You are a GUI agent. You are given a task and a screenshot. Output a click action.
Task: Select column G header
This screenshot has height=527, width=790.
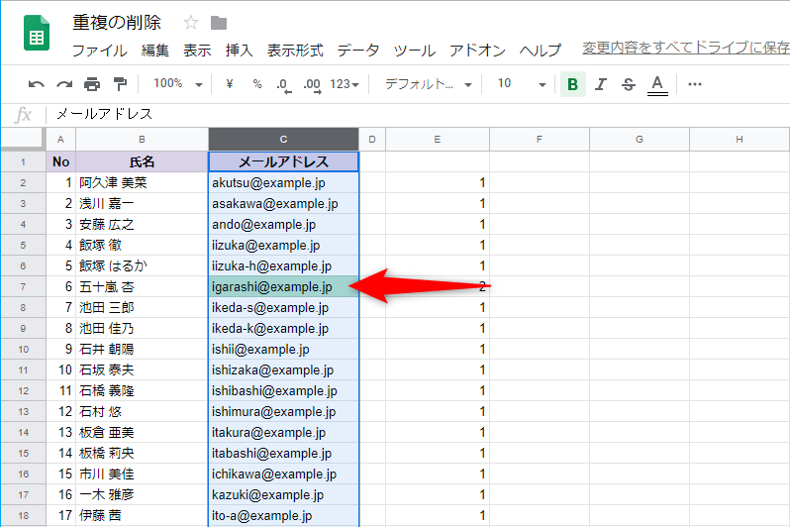640,140
